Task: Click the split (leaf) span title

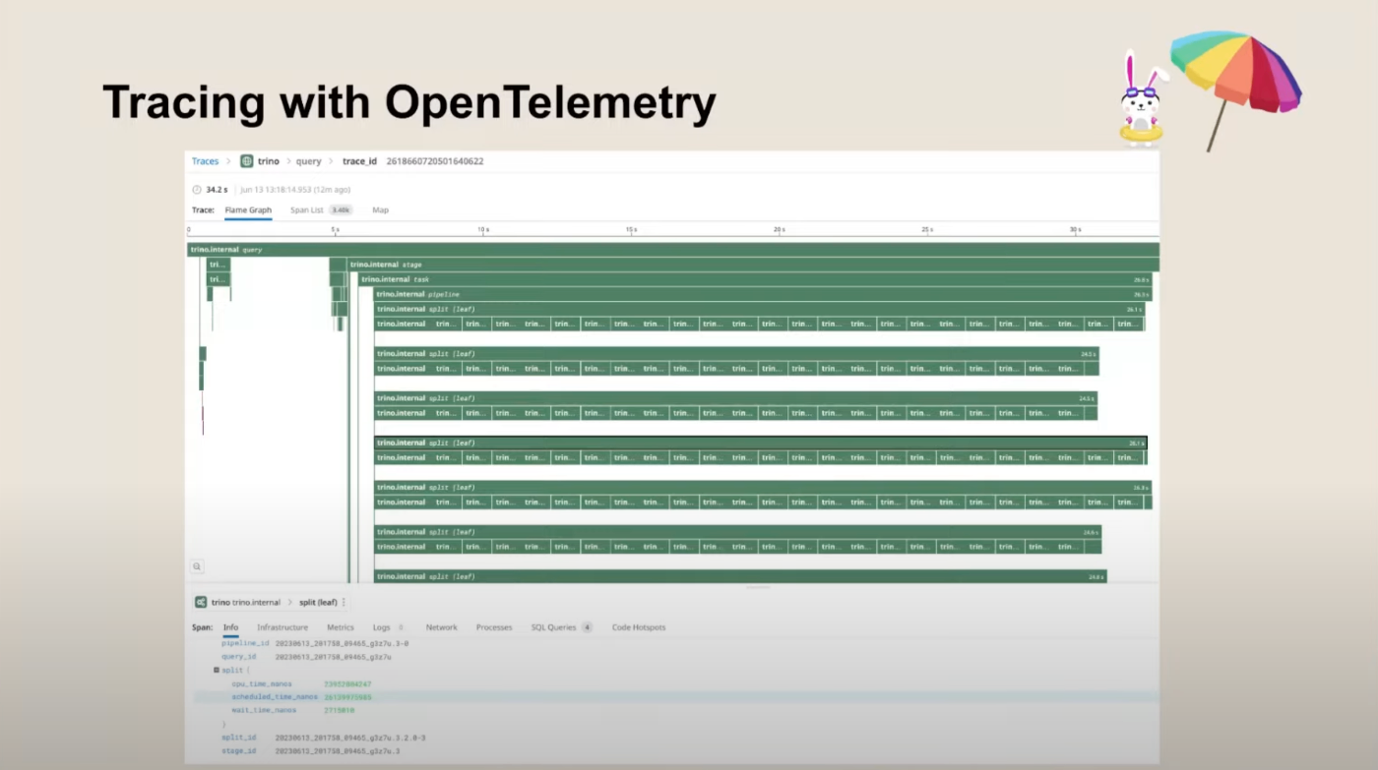Action: pos(317,602)
